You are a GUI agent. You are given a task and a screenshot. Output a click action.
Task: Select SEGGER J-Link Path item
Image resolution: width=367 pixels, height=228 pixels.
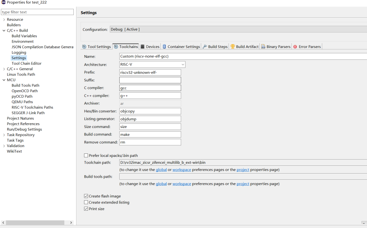coord(28,113)
